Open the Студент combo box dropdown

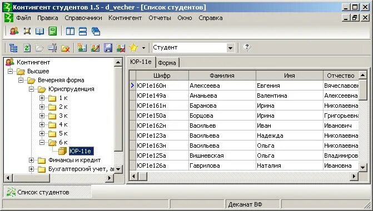pyautogui.click(x=230, y=48)
